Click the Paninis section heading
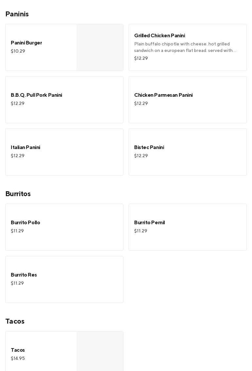This screenshot has height=371, width=252. [17, 14]
